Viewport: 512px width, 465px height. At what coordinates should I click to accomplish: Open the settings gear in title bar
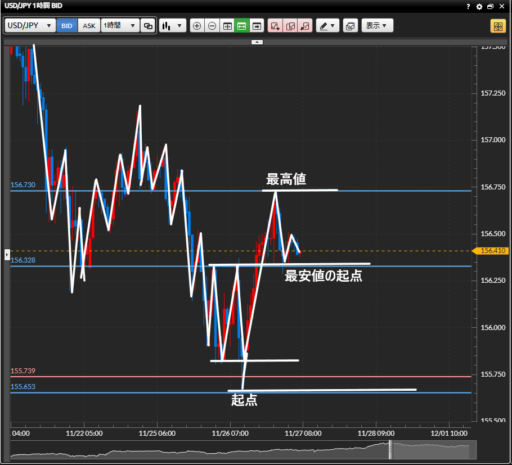point(479,7)
